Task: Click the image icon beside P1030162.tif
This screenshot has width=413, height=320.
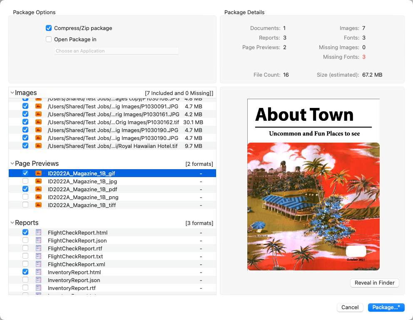Action: tap(38, 122)
